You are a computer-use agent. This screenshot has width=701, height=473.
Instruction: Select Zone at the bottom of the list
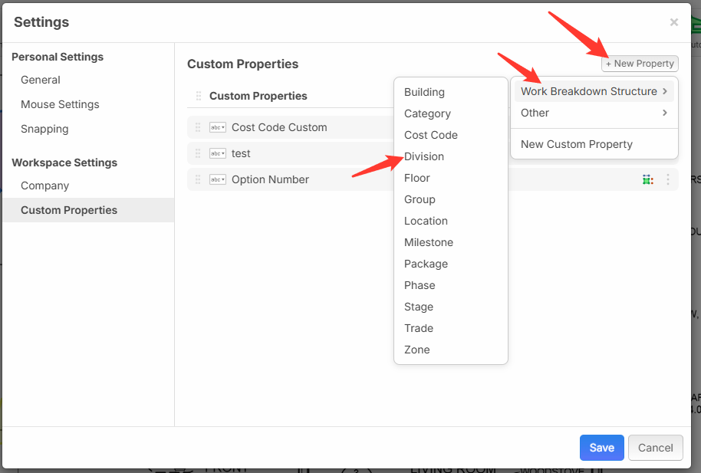coord(417,350)
